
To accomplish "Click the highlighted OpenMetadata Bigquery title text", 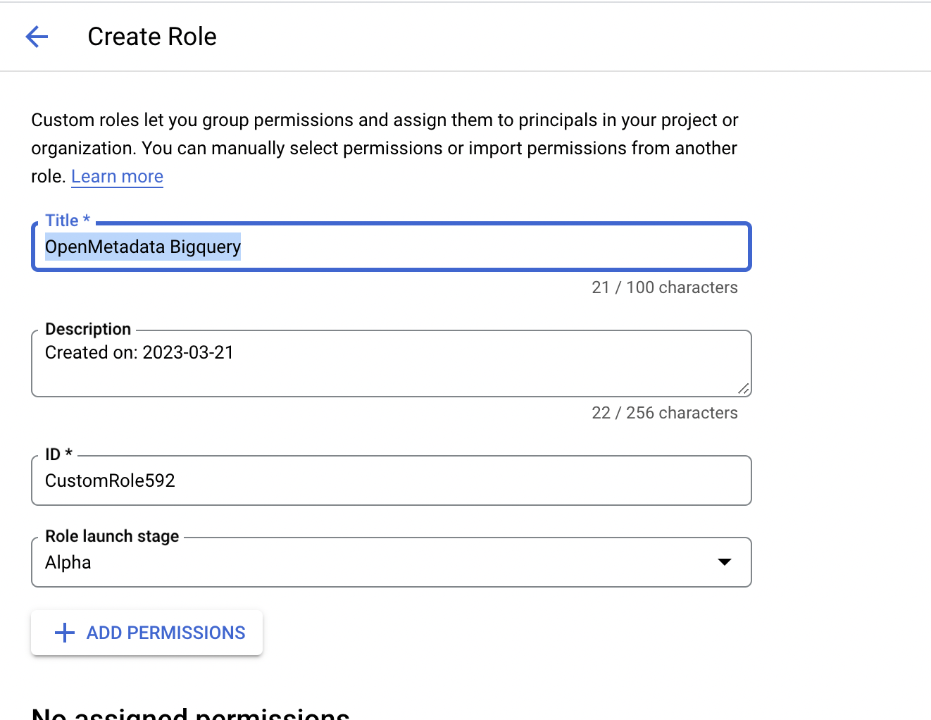I will pyautogui.click(x=143, y=247).
